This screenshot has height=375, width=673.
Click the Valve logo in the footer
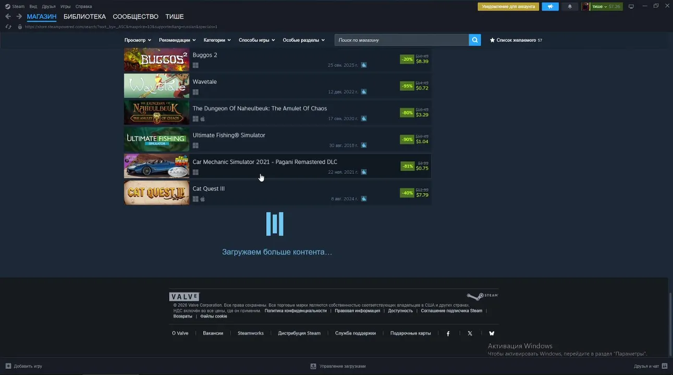tap(184, 297)
